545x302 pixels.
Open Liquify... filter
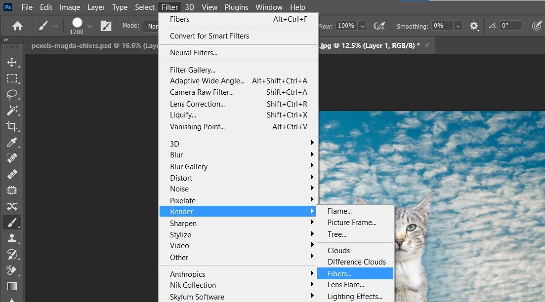[239, 115]
